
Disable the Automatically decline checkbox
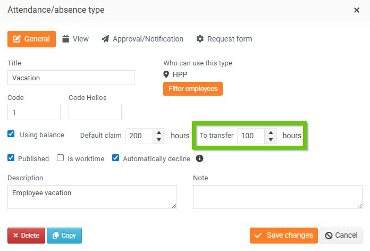(116, 158)
